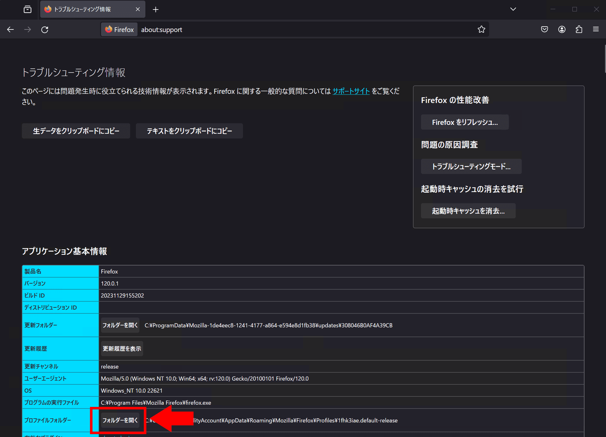Select the Mozilla/5.0 user agent string
Viewport: 606px width, 437px height.
(x=205, y=378)
